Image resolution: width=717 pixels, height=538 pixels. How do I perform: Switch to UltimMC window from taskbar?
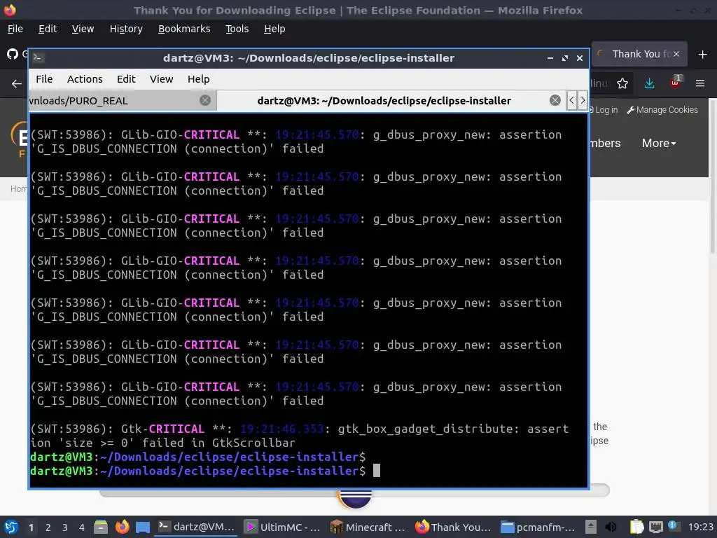[282, 527]
